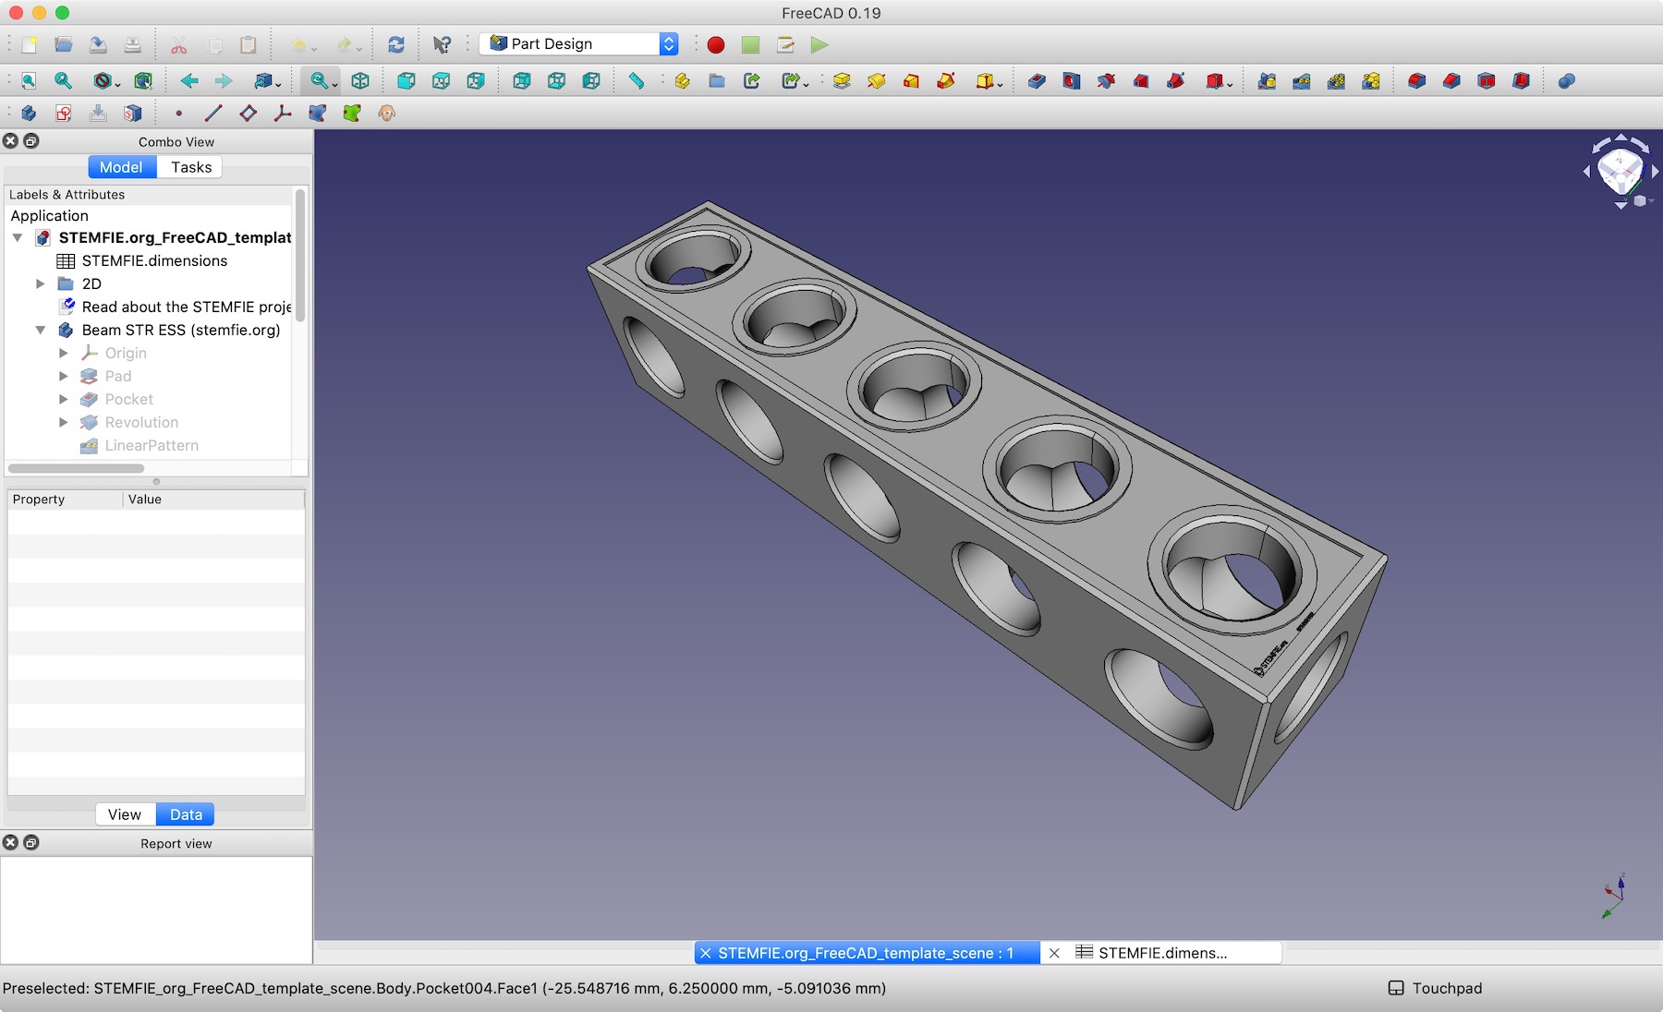Click the Create Part icon
Image resolution: width=1663 pixels, height=1012 pixels.
[682, 81]
